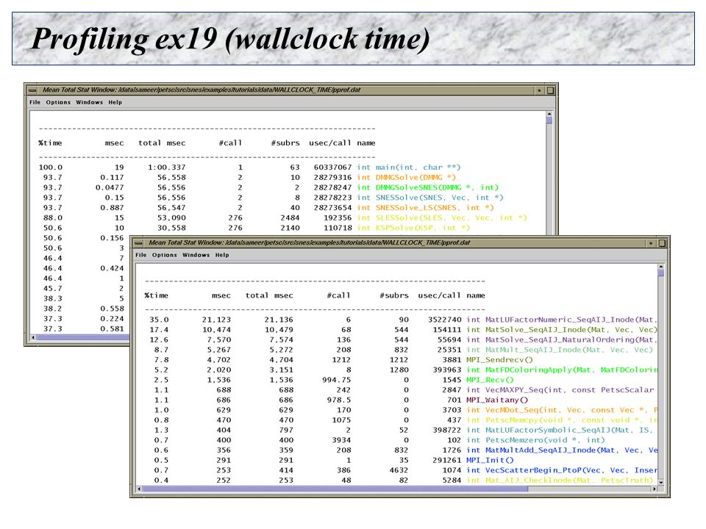Click left arrow of back window horizontal scrollbar
Screen dimensions: 706x529
point(33,337)
